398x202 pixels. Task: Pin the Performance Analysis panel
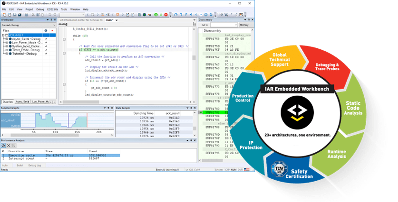click(x=191, y=140)
